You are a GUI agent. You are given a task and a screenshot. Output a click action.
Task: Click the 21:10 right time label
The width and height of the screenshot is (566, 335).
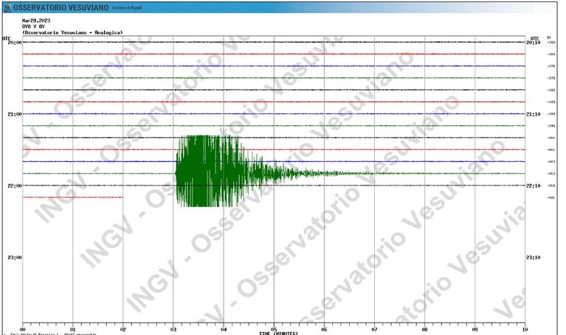(533, 114)
